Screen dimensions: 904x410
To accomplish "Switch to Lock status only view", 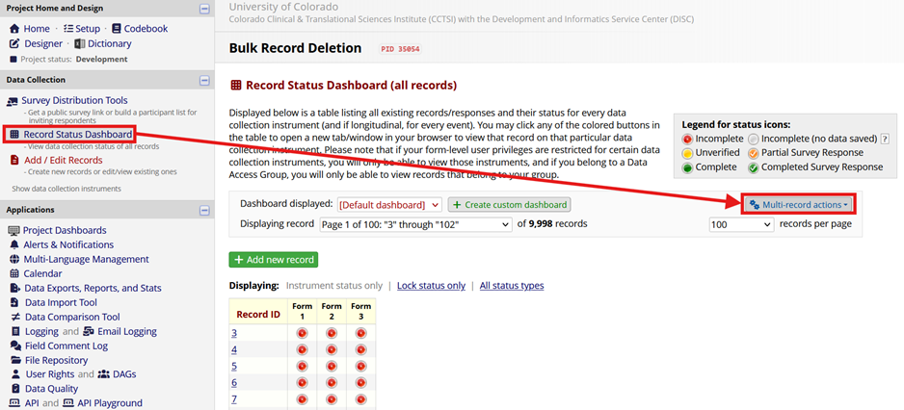I will coord(431,286).
